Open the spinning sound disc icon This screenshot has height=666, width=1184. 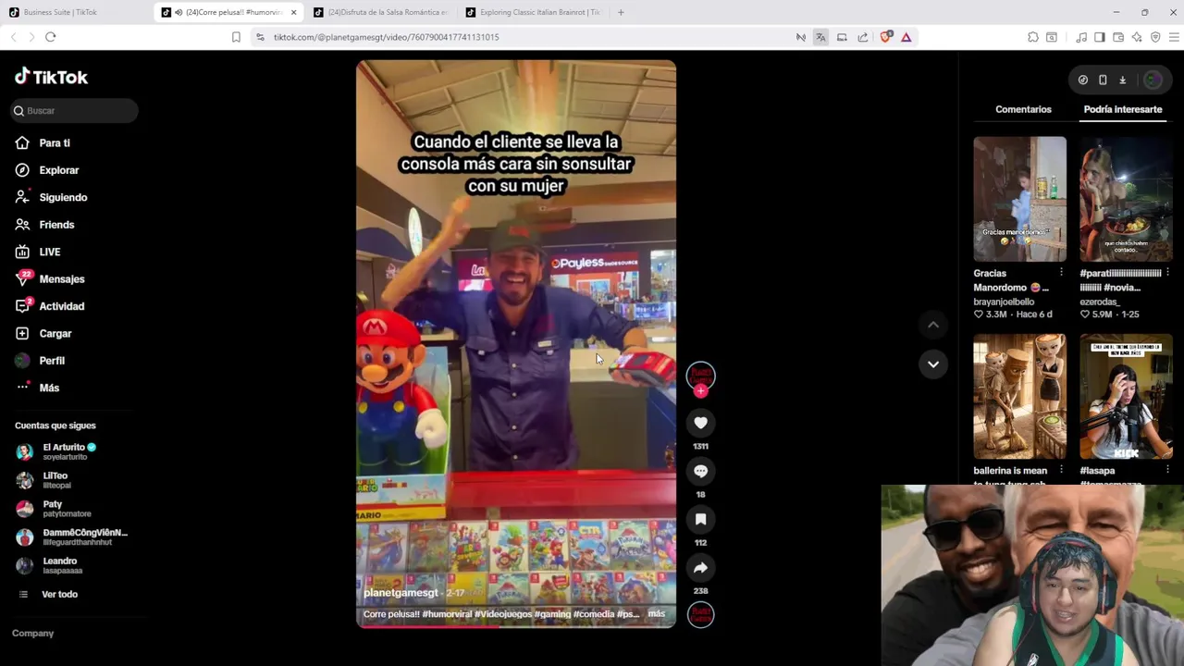click(700, 614)
